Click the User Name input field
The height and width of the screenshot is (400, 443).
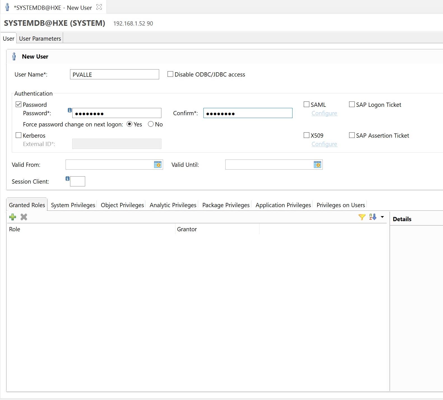114,75
